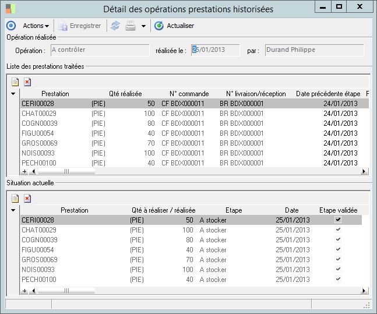The image size is (377, 314).
Task: Toggle Etape validée checkbox for CERI00028
Action: [x=338, y=220]
